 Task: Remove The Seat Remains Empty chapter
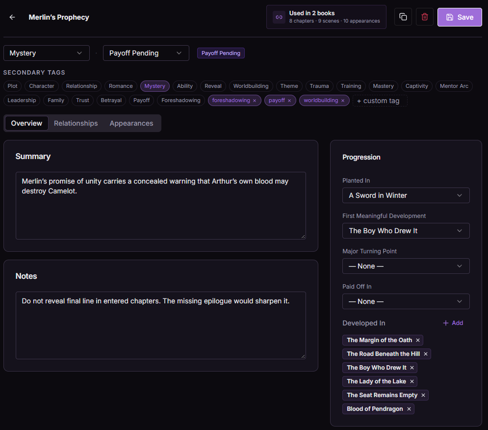click(x=423, y=395)
